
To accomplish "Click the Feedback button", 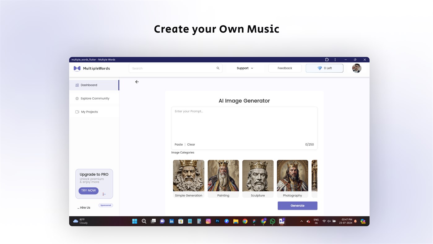I will [x=285, y=68].
